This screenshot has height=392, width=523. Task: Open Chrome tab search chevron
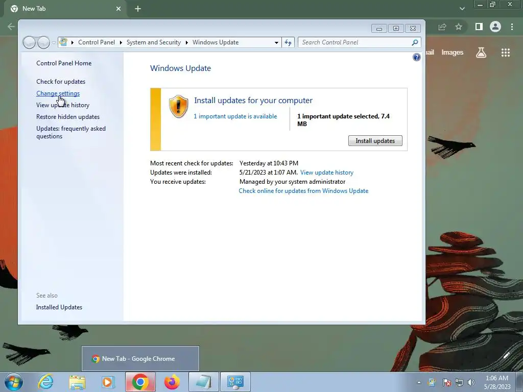point(462,9)
